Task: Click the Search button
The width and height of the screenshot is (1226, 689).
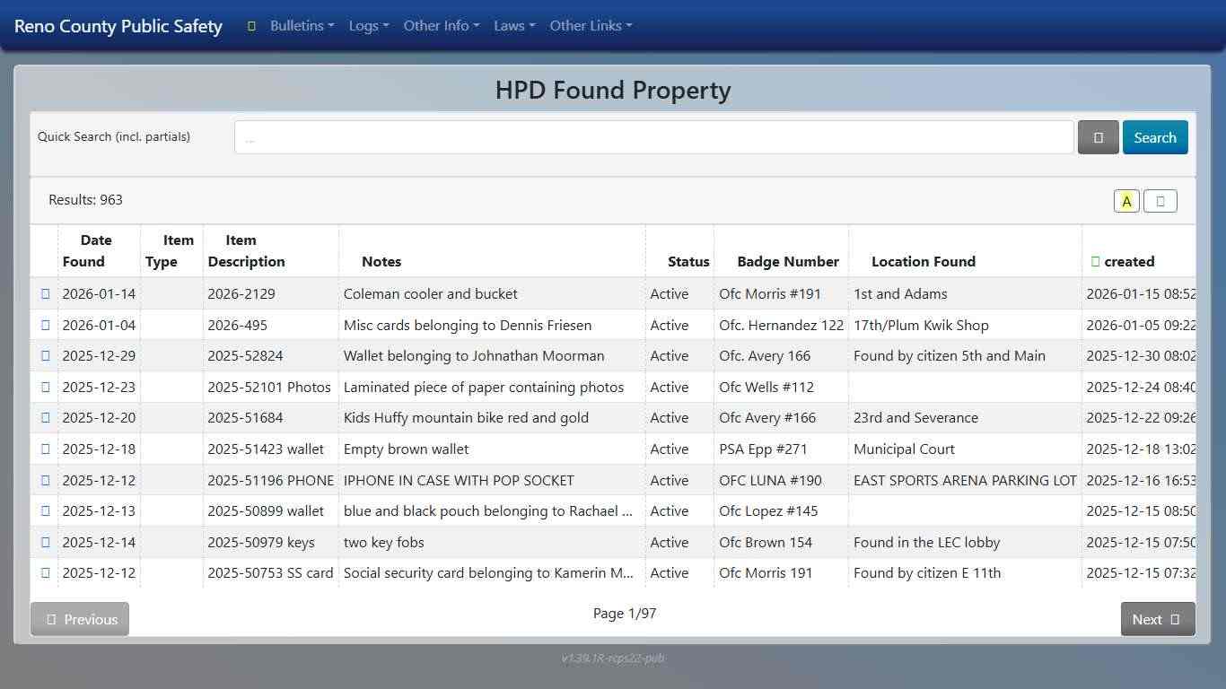Action: coord(1155,136)
